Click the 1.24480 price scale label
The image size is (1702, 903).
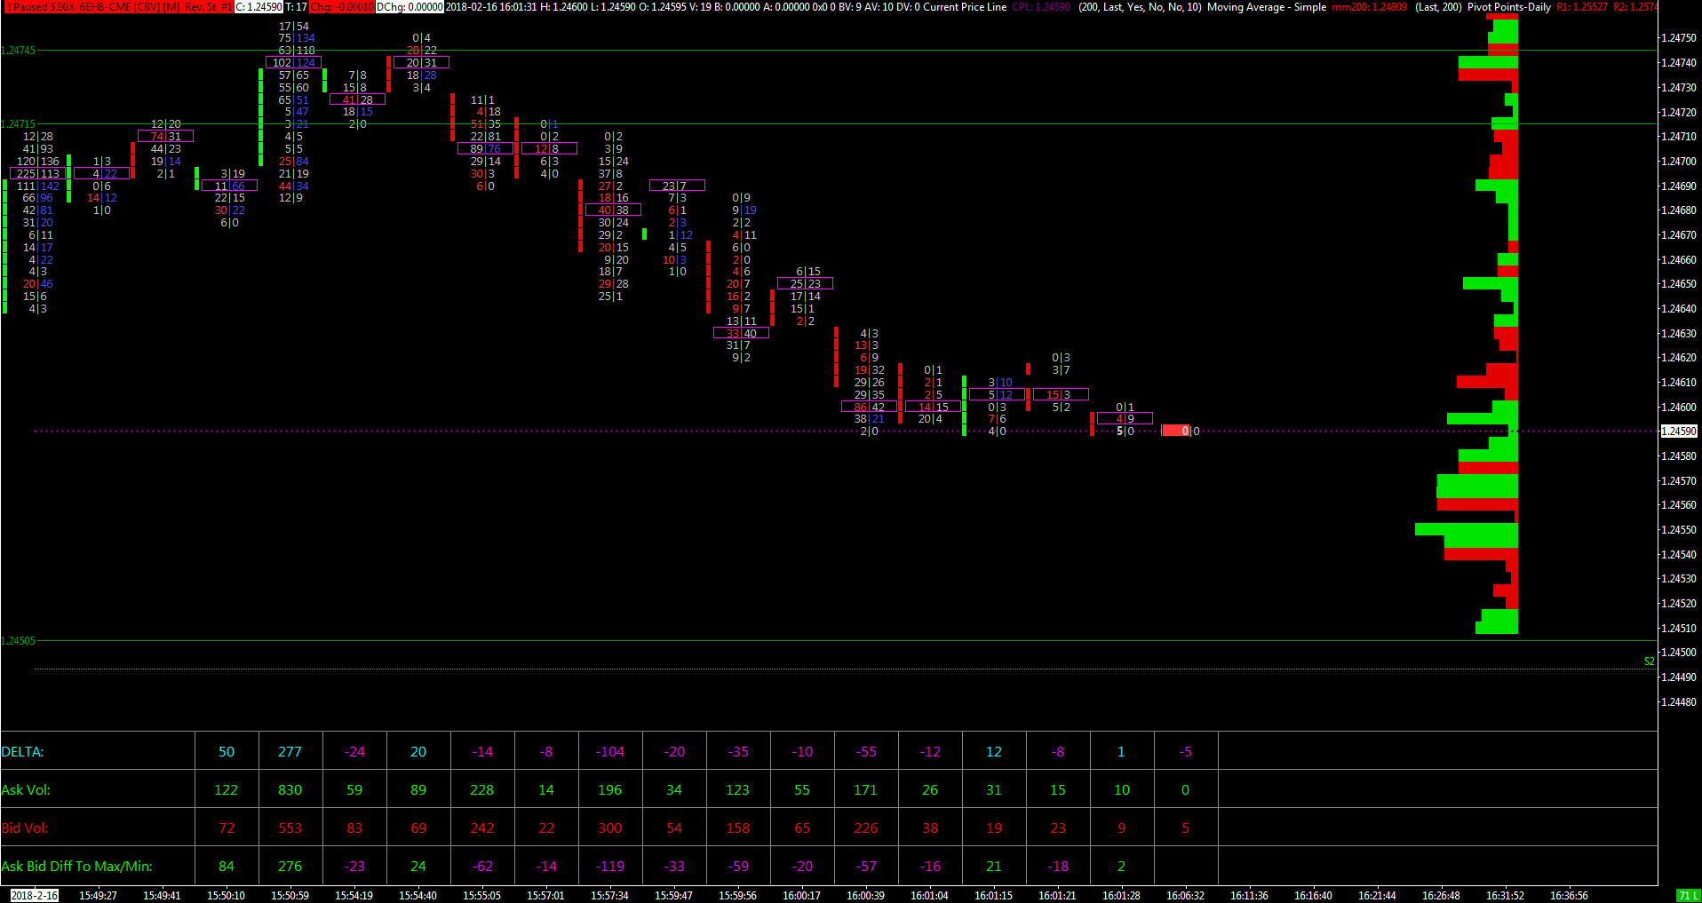[x=1679, y=702]
